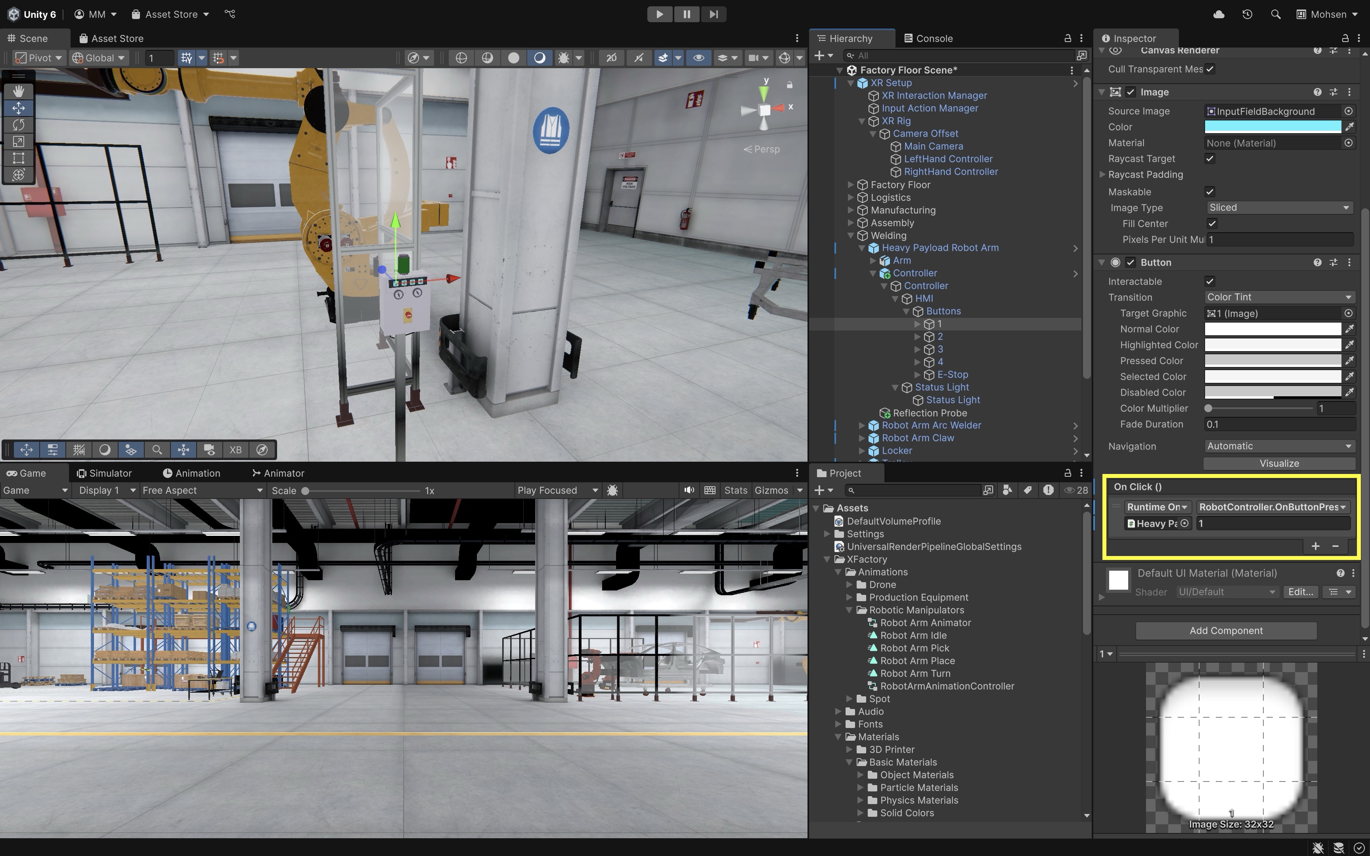This screenshot has height=856, width=1370.
Task: Expand the Factory Floor hierarchy item
Action: (850, 185)
